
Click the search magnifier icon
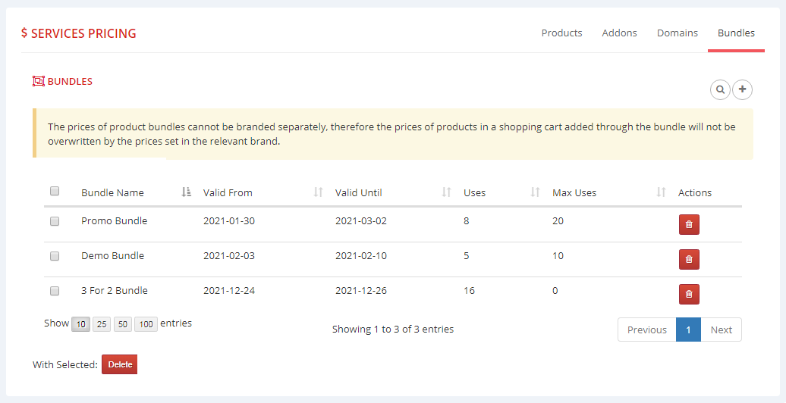pos(720,89)
